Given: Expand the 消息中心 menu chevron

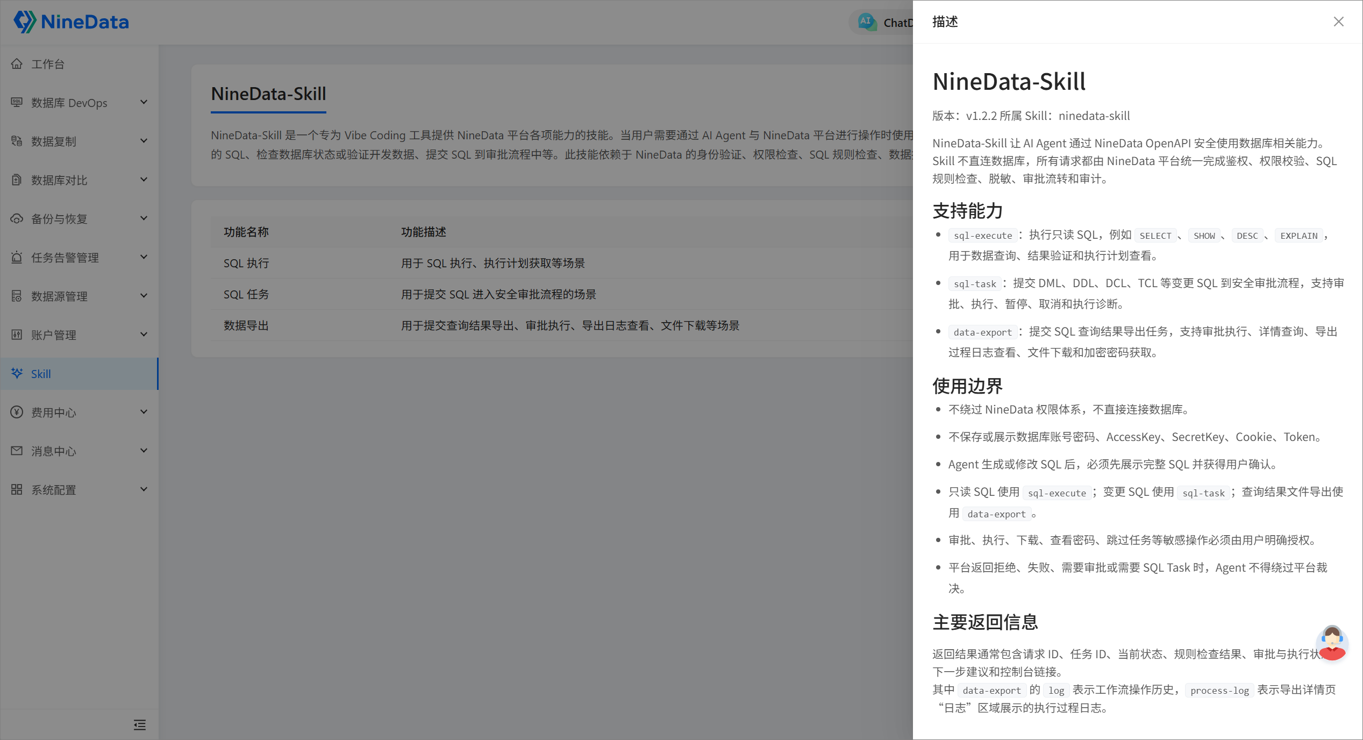Looking at the screenshot, I should pyautogui.click(x=144, y=451).
